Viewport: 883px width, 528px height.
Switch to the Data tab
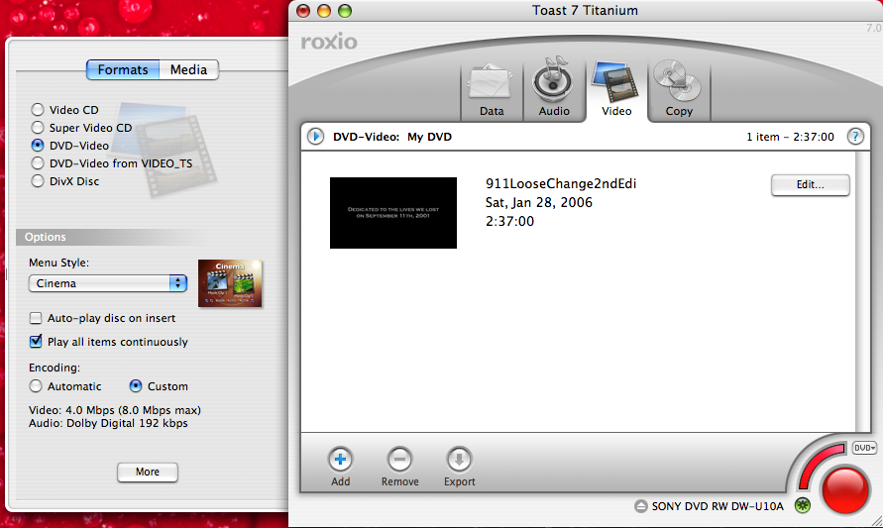(492, 89)
